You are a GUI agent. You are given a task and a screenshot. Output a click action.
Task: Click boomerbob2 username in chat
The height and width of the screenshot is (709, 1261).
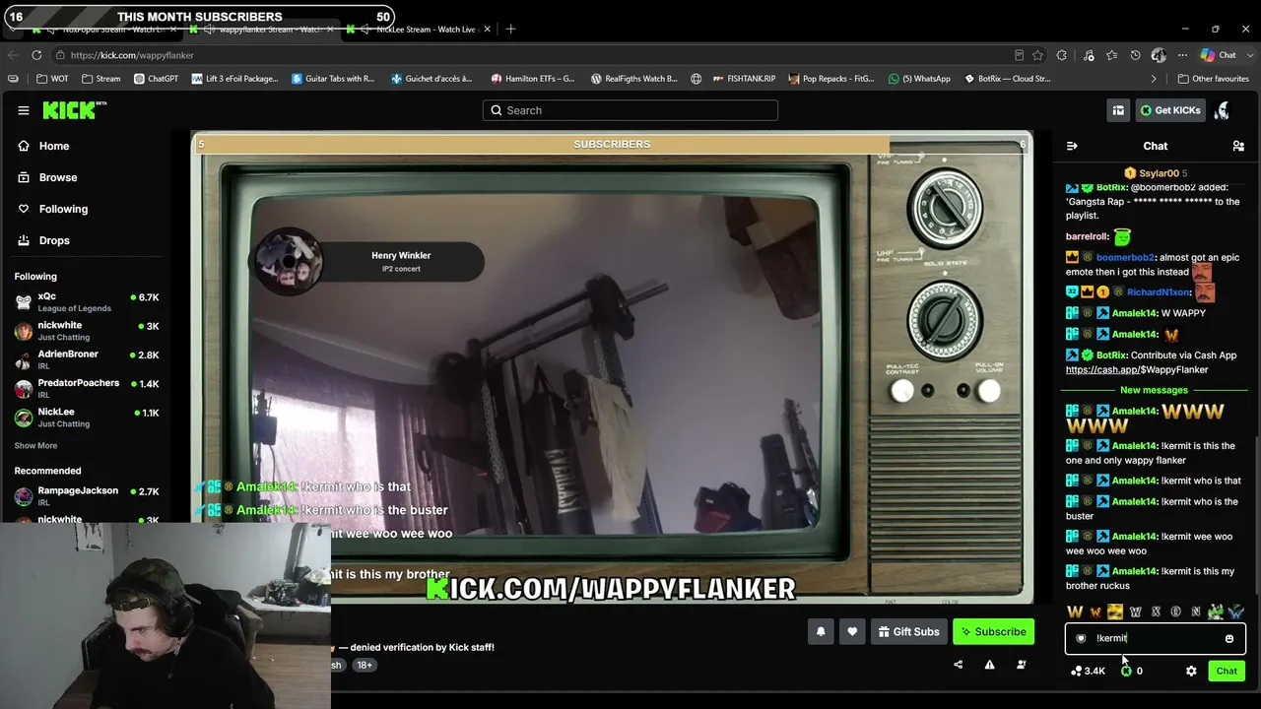click(x=1125, y=257)
